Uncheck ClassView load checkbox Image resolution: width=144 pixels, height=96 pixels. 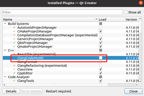101,69
